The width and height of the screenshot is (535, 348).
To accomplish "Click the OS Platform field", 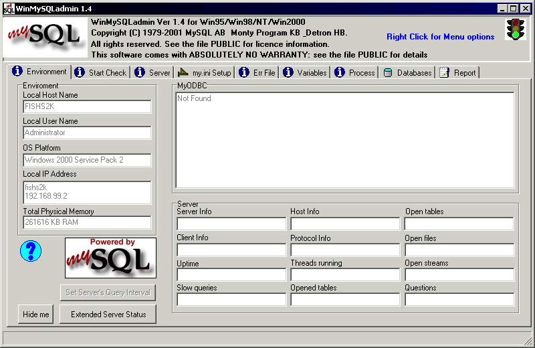I will point(87,160).
